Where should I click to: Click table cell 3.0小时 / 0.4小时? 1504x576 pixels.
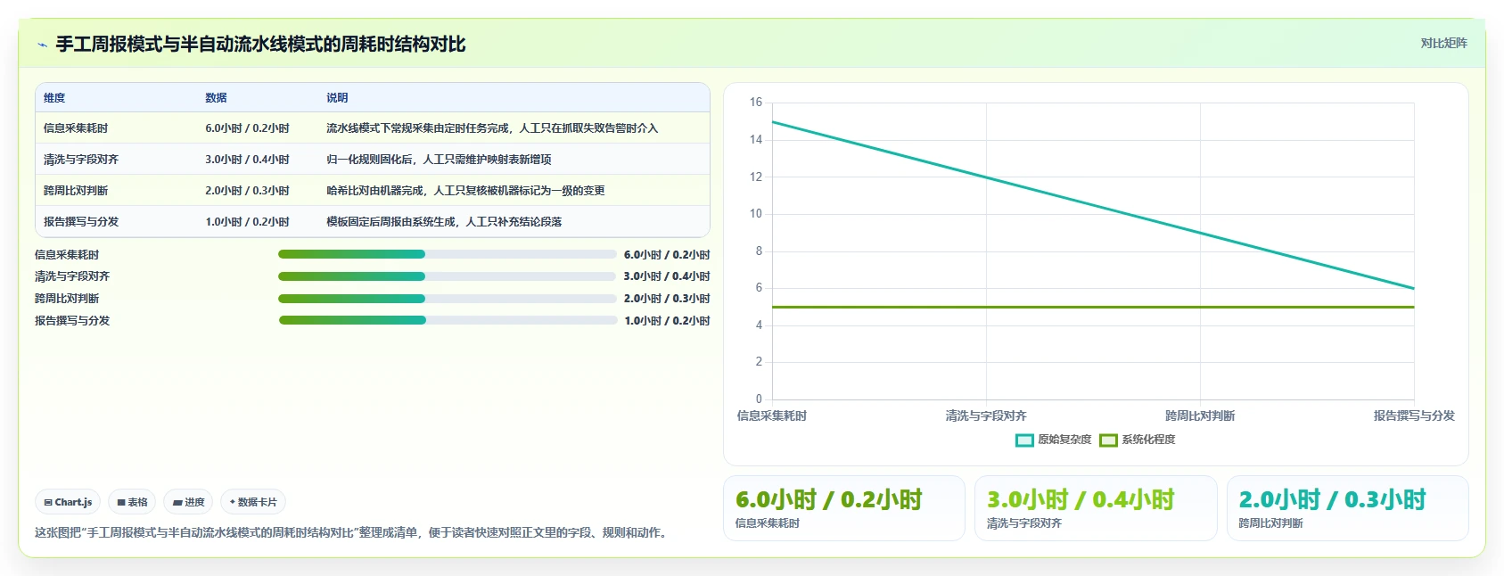247,160
